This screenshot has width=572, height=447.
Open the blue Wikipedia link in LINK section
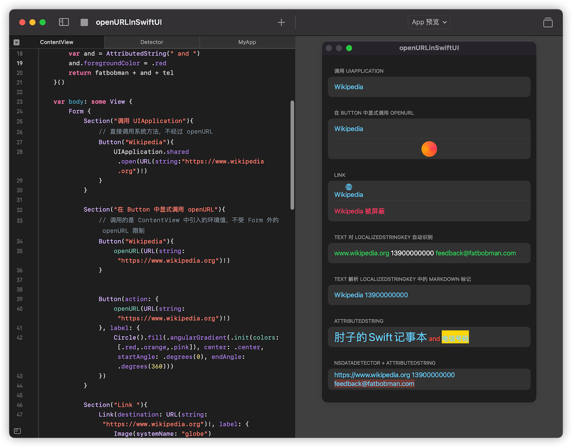tap(348, 194)
